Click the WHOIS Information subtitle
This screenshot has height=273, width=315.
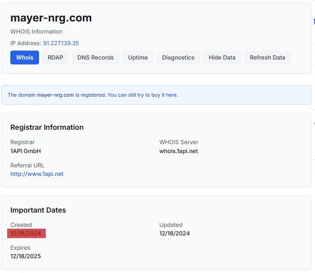tap(36, 32)
